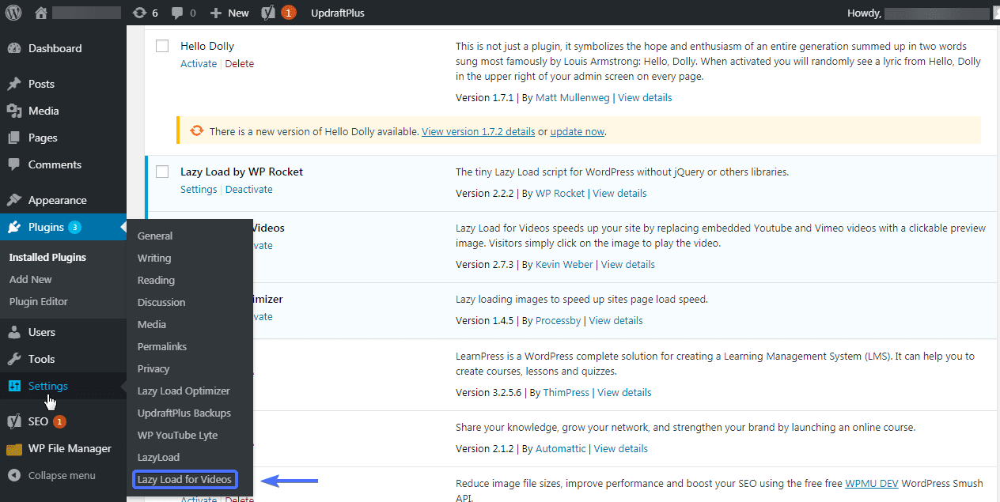
Task: Open the Plugin Editor
Action: 39,301
